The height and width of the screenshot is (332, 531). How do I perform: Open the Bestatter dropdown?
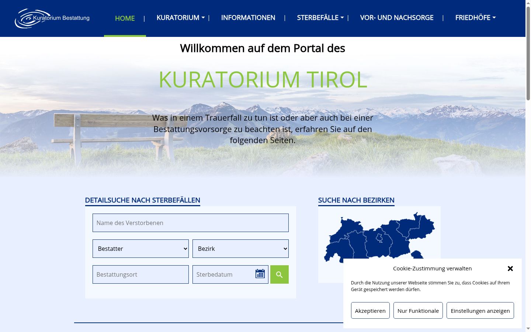[140, 249]
